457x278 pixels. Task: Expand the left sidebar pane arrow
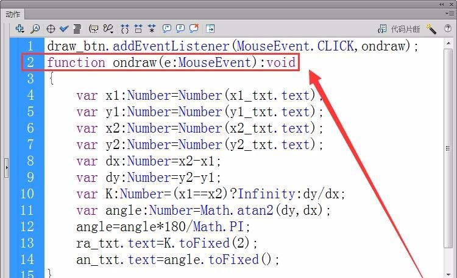[x=7, y=168]
